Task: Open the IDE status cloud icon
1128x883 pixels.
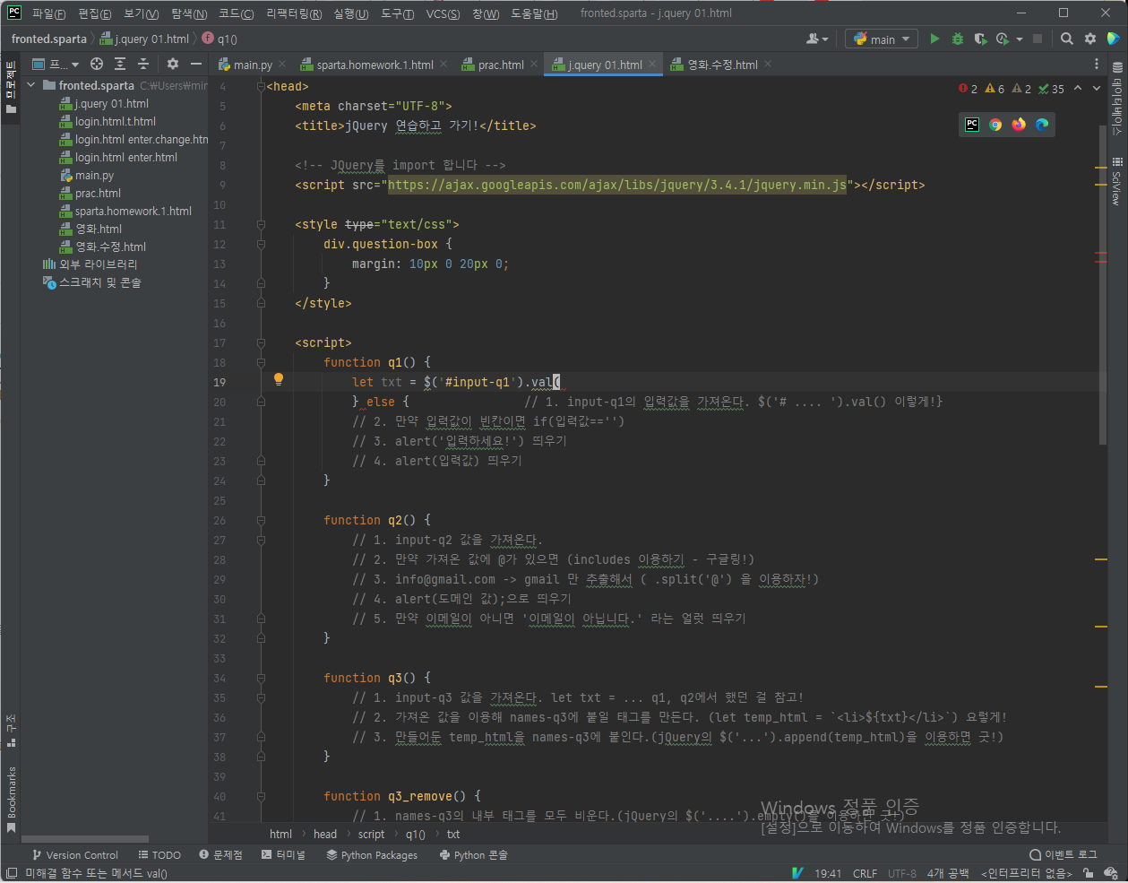Action: 1111,873
